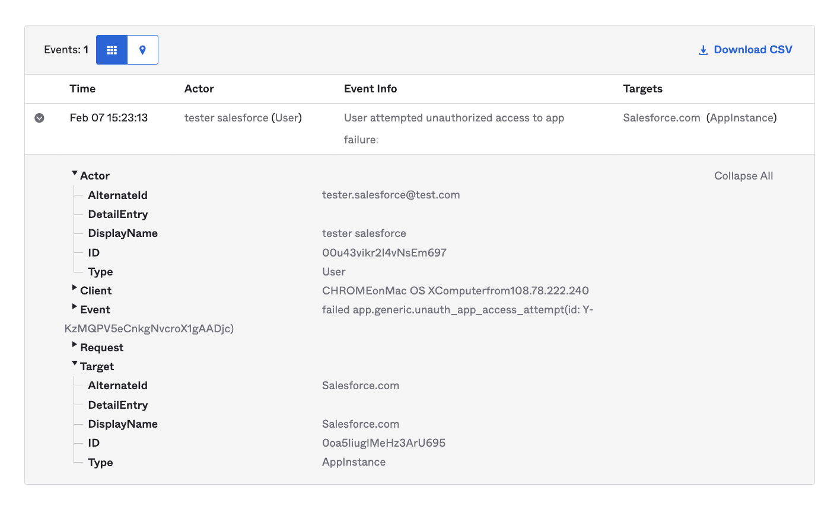This screenshot has width=834, height=513.
Task: Click the Collapse All link
Action: pyautogui.click(x=743, y=175)
